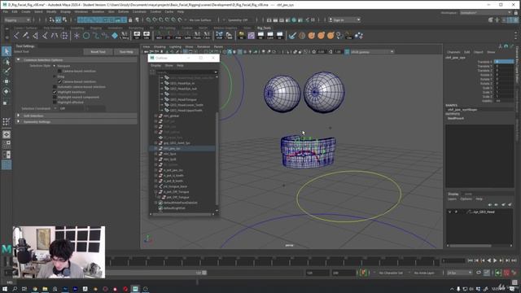Open the File menu
521x293 pixels.
(x=6, y=11)
